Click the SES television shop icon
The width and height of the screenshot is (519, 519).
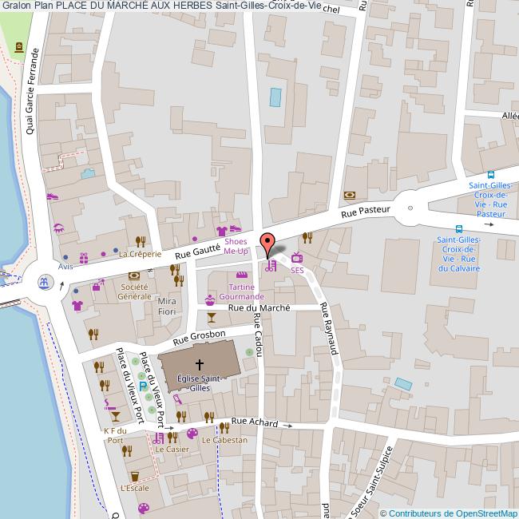pyautogui.click(x=297, y=258)
